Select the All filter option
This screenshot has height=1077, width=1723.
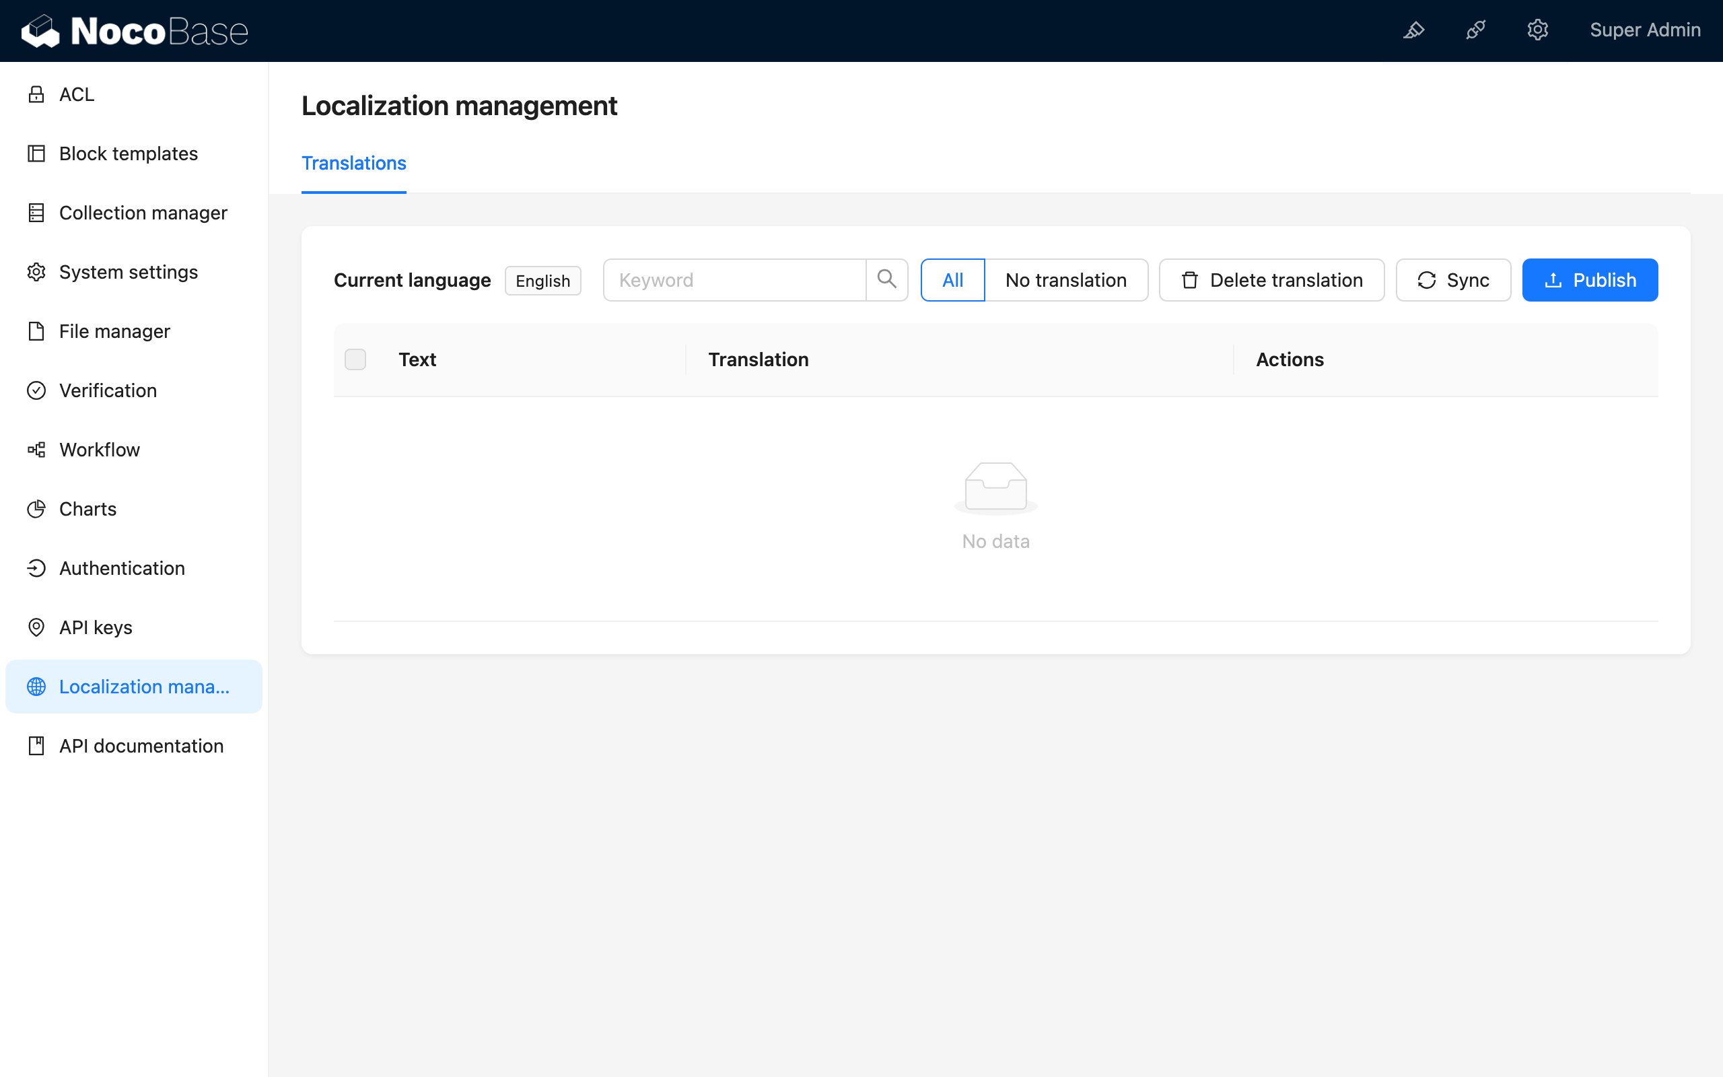coord(952,280)
